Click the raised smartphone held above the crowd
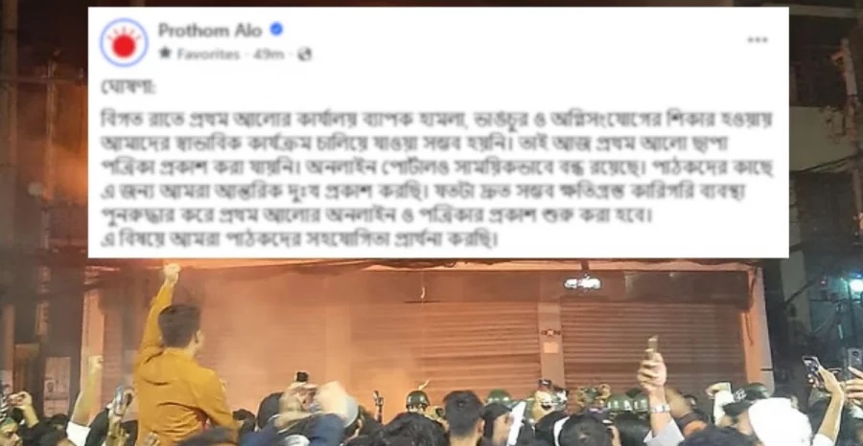Image resolution: width=863 pixels, height=446 pixels. (x=652, y=346)
